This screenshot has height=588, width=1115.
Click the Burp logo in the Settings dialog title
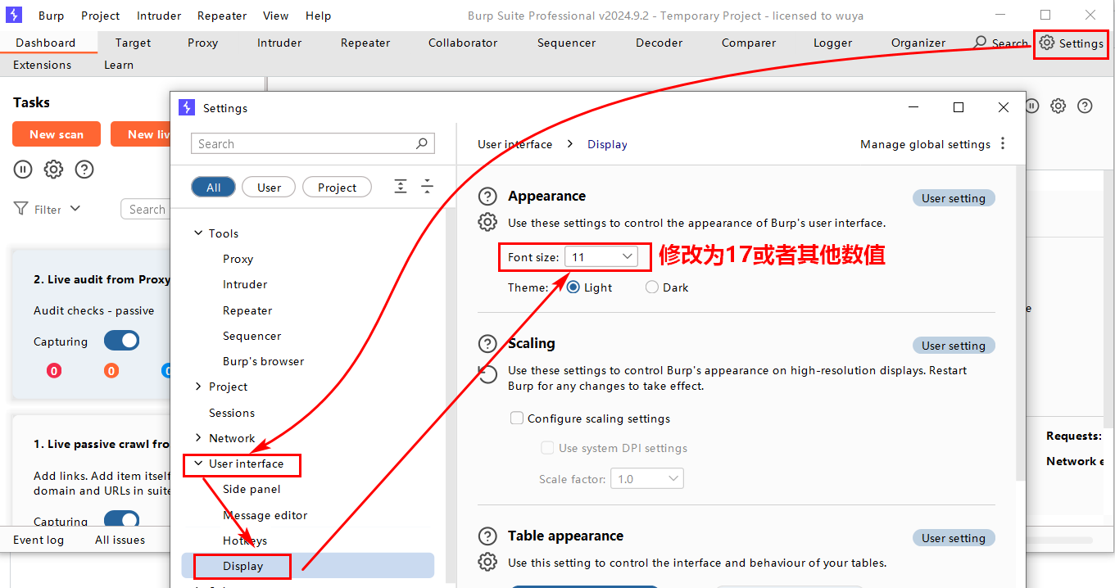[187, 107]
